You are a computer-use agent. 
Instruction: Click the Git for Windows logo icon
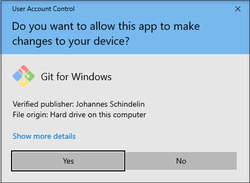pos(24,76)
